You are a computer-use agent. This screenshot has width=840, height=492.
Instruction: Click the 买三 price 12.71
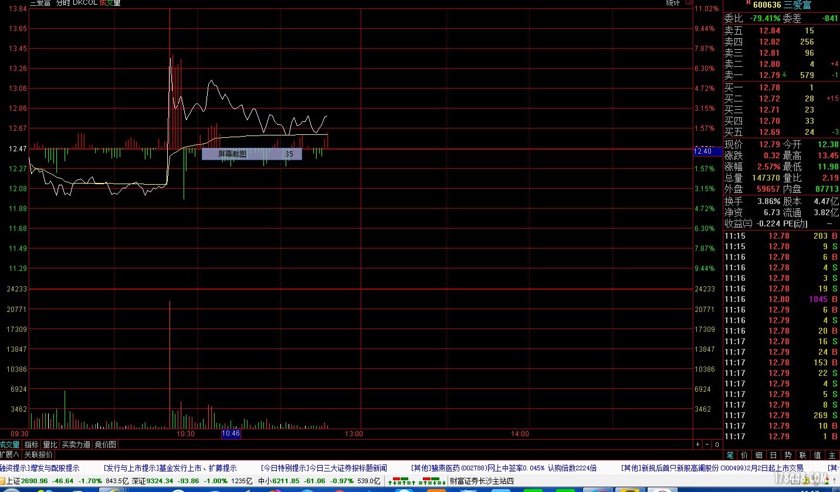(770, 110)
